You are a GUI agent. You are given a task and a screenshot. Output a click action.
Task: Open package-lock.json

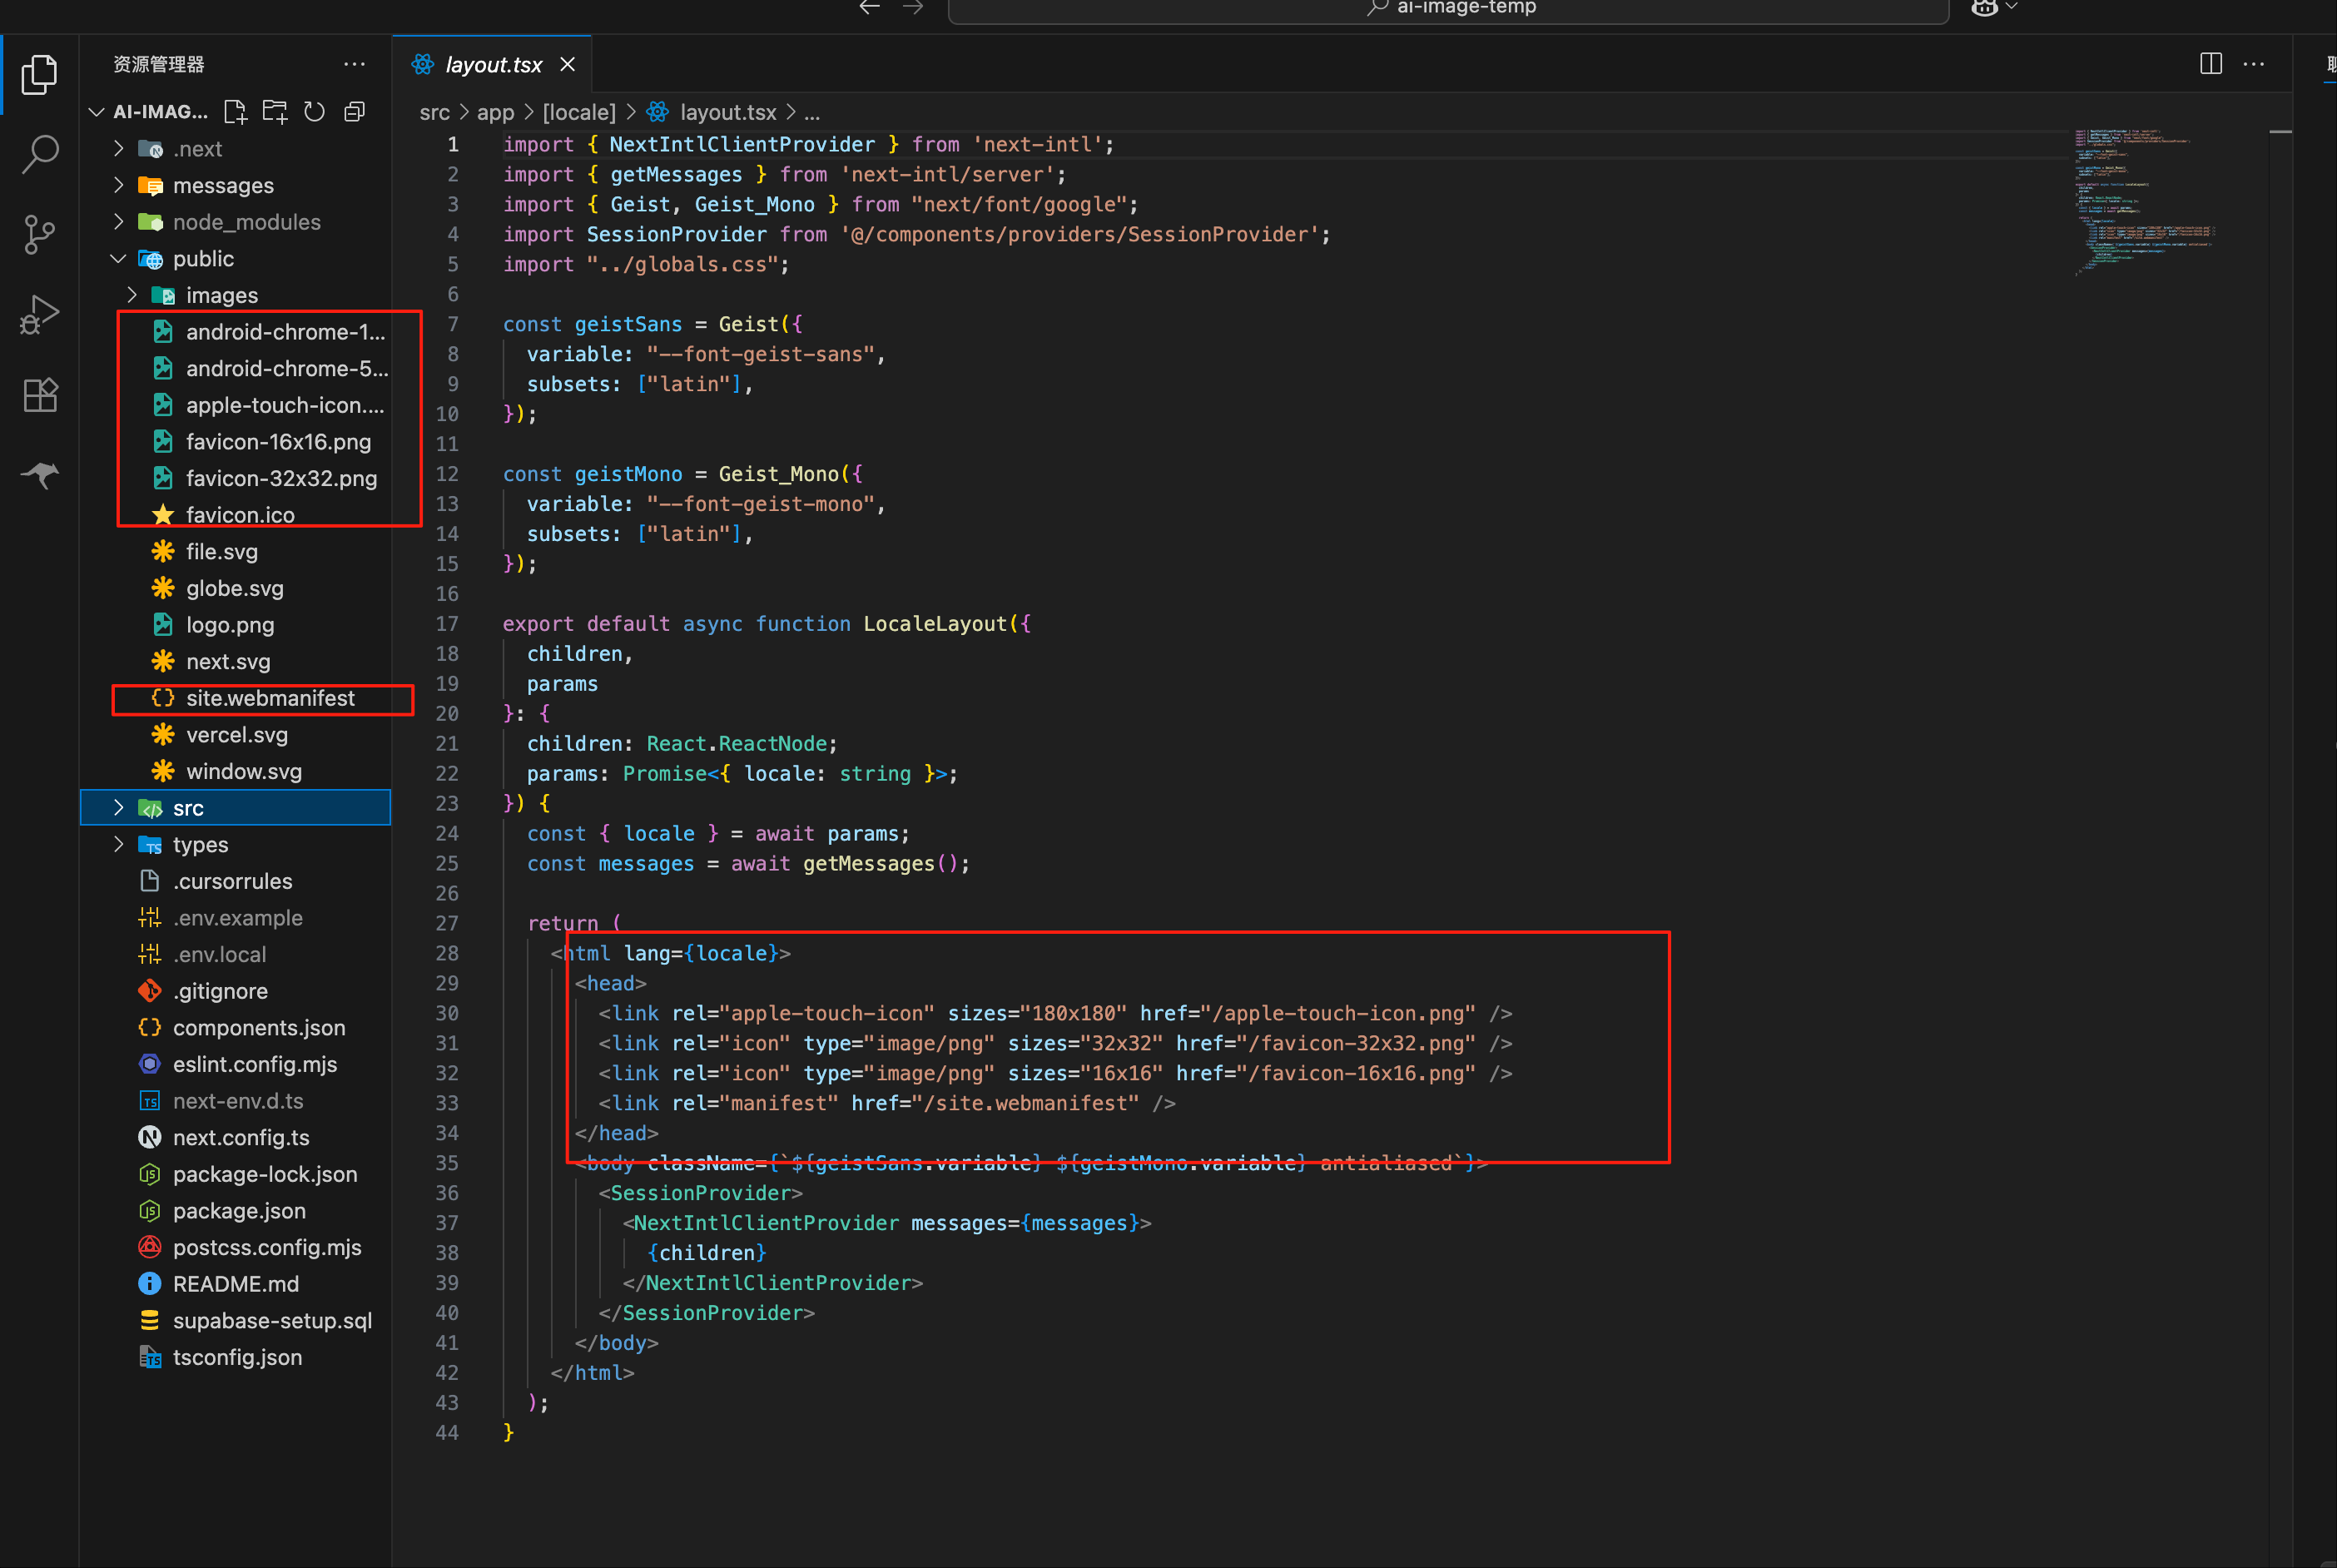point(235,1174)
